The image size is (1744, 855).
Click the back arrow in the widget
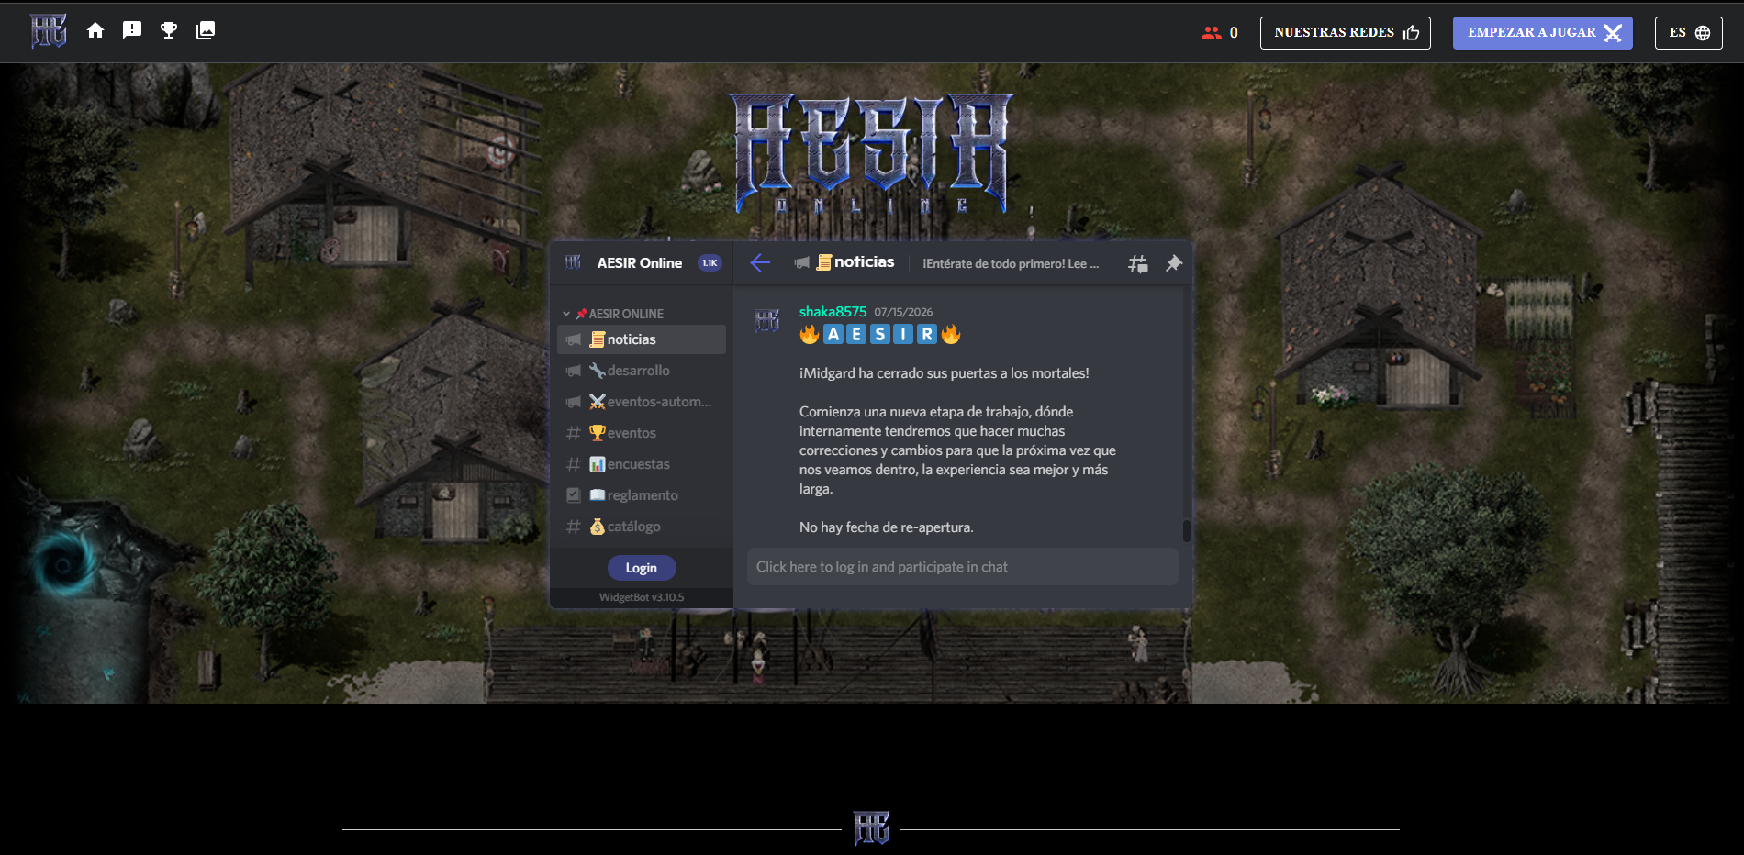point(760,263)
